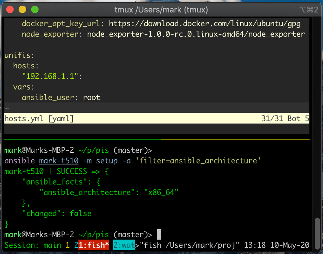The height and width of the screenshot is (254, 323).
Task: Click the hosts.yml filename in the statusline
Action: pos(24,118)
